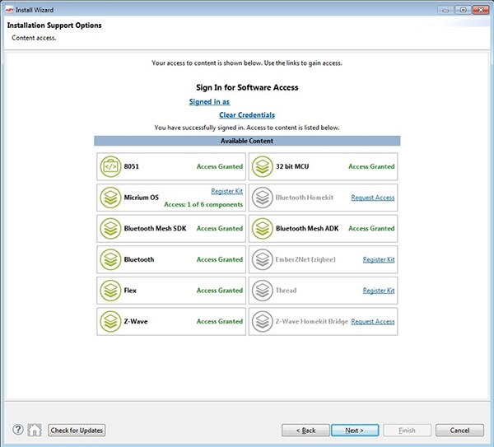The height and width of the screenshot is (447, 494).
Task: Click the Micrium OS stack icon
Action: tap(110, 198)
